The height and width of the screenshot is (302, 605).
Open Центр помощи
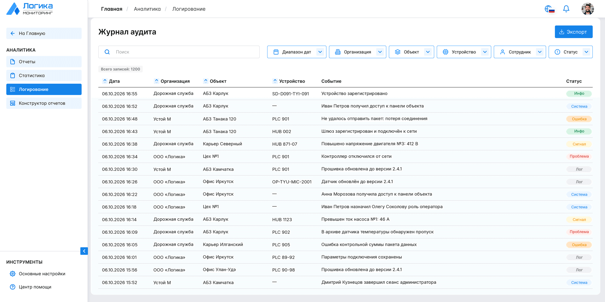tap(31, 287)
